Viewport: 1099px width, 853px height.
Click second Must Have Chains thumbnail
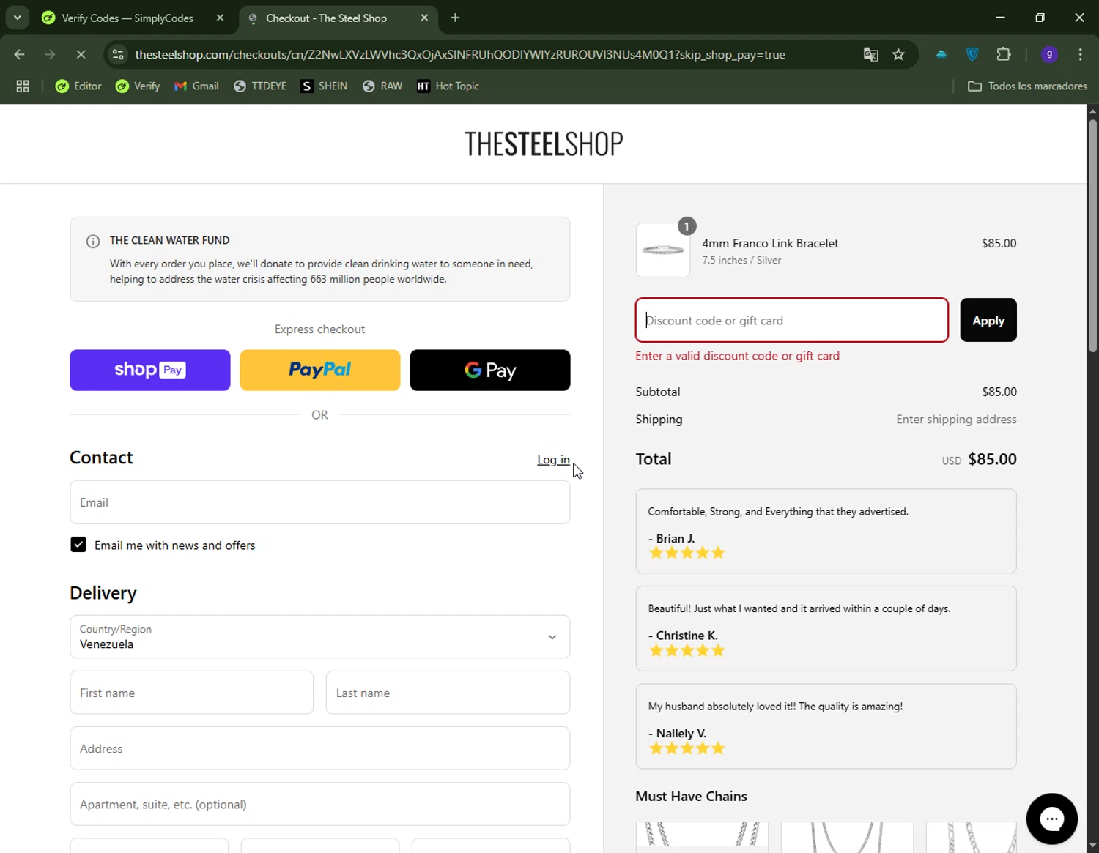847,837
